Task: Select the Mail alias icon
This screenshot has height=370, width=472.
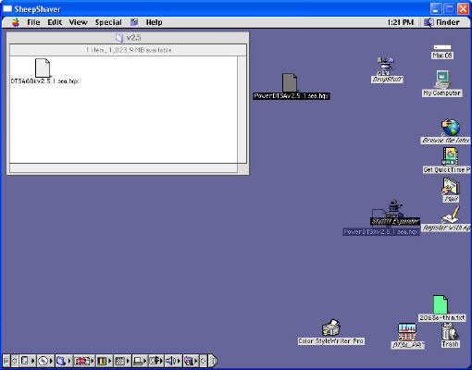Action: [451, 186]
